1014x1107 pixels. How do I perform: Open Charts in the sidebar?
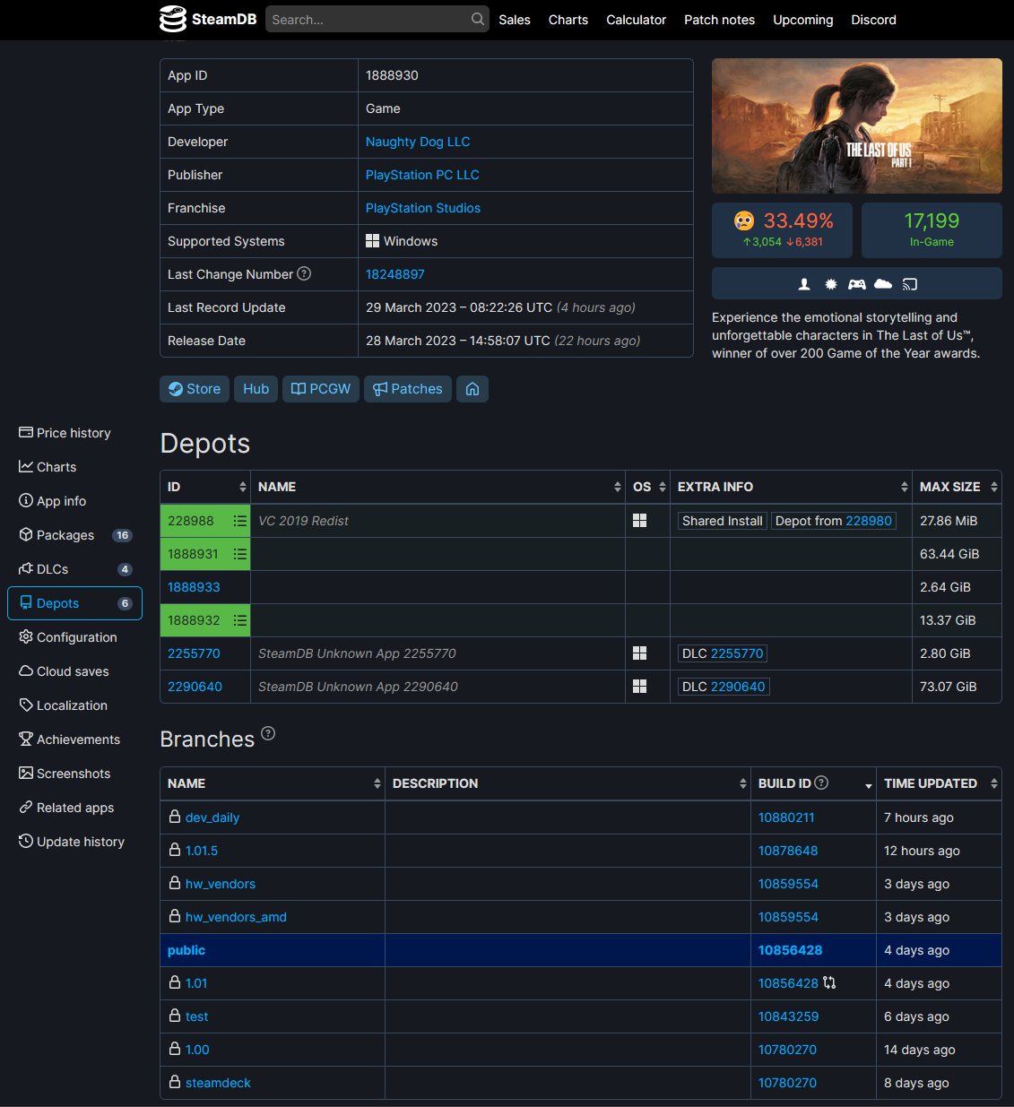click(74, 467)
